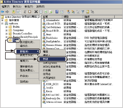This screenshot has width=123, height=108.
Task: Expand the ForeignSecurityPrincipals tree node
Action: (x=6, y=37)
